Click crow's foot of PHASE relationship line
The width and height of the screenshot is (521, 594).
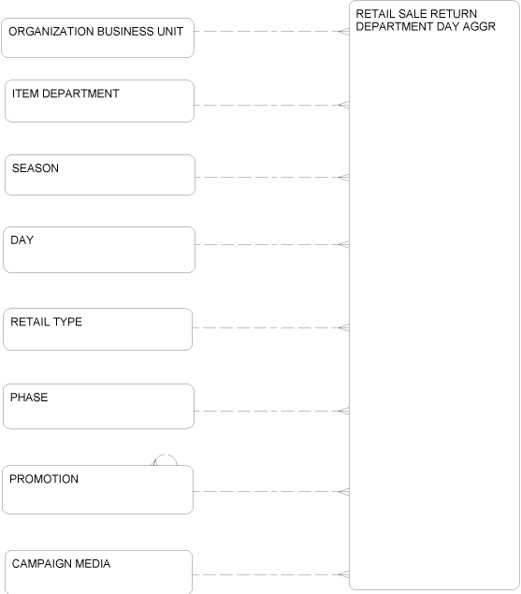(x=343, y=411)
